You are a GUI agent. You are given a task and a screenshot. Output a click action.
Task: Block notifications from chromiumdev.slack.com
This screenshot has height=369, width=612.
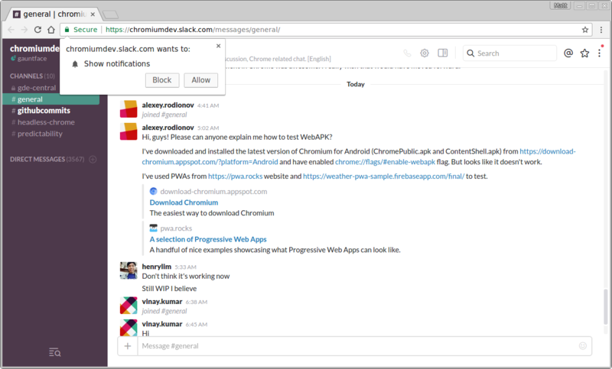click(162, 80)
